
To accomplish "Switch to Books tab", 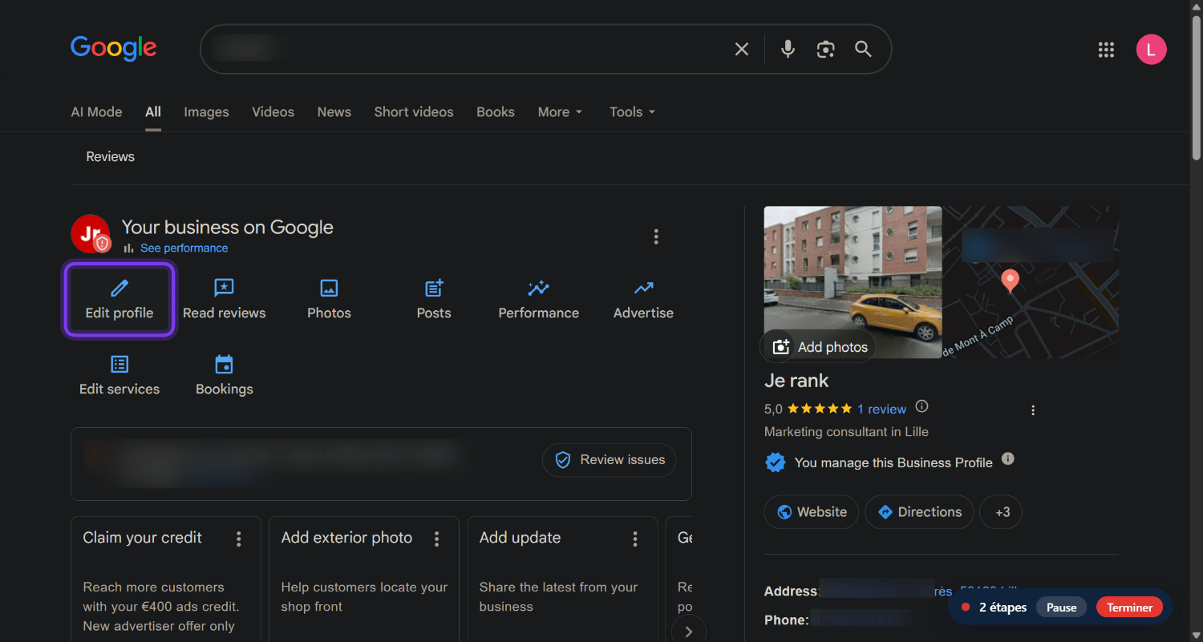I will tap(496, 112).
